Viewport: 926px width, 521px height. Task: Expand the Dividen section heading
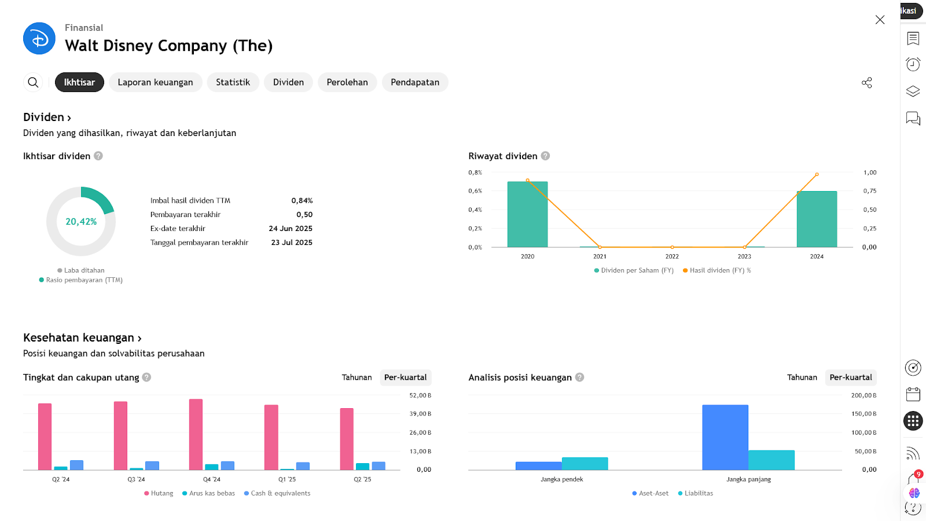pyautogui.click(x=47, y=118)
